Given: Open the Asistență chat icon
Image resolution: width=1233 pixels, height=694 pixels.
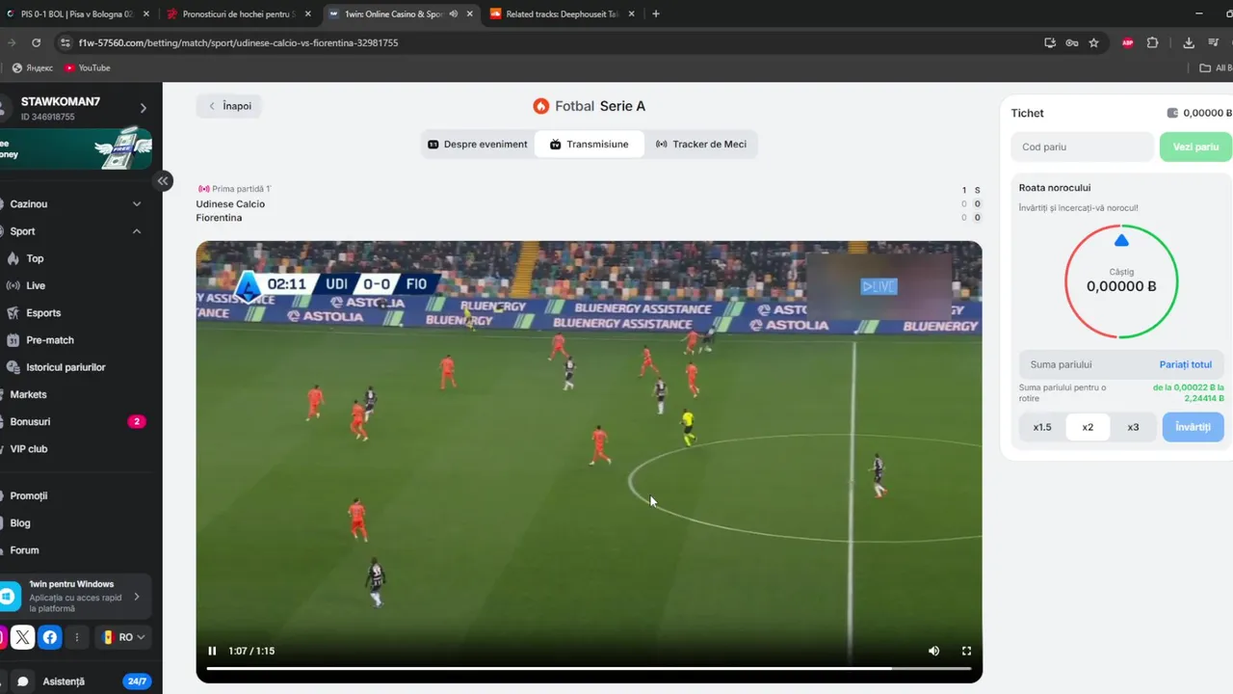Looking at the screenshot, I should (23, 681).
